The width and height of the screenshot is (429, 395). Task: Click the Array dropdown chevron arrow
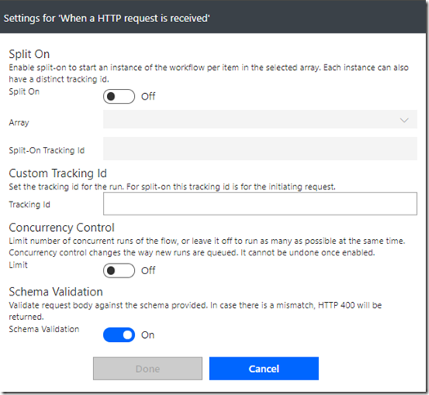click(x=404, y=120)
